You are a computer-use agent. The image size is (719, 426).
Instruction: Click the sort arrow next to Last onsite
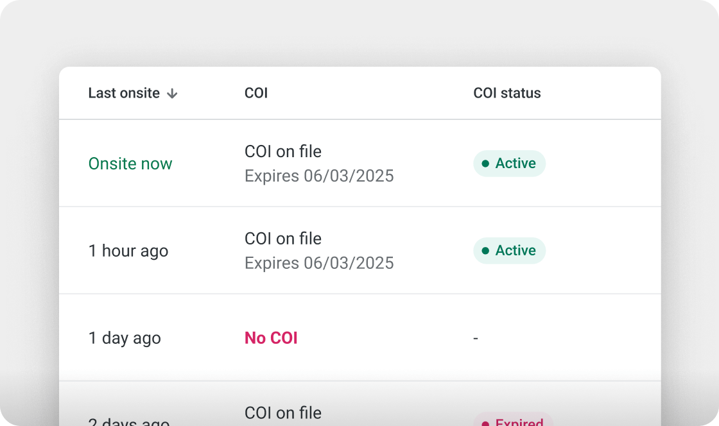172,94
